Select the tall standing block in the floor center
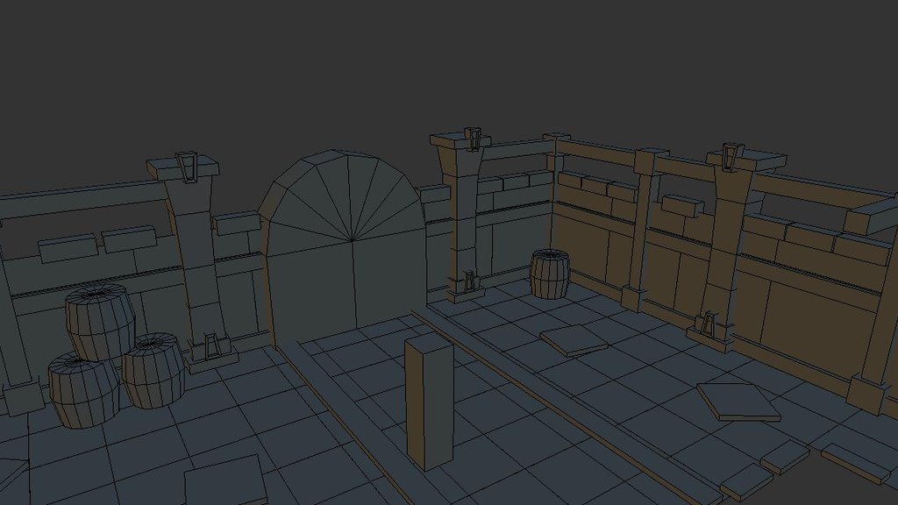The image size is (898, 505). pyautogui.click(x=430, y=402)
